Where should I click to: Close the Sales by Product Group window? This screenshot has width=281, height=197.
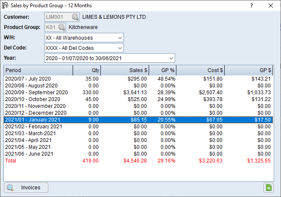click(270, 6)
